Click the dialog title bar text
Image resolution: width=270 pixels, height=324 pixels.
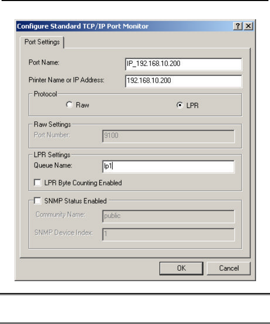coord(83,26)
